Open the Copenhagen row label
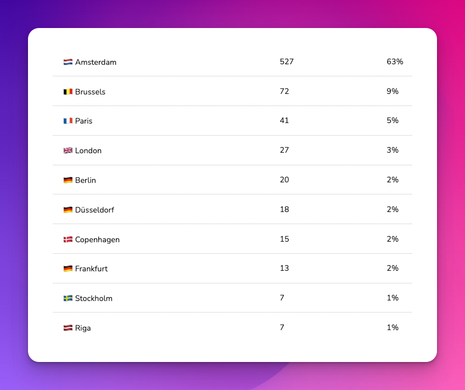Screen dimensions: 465x390 [x=97, y=239]
